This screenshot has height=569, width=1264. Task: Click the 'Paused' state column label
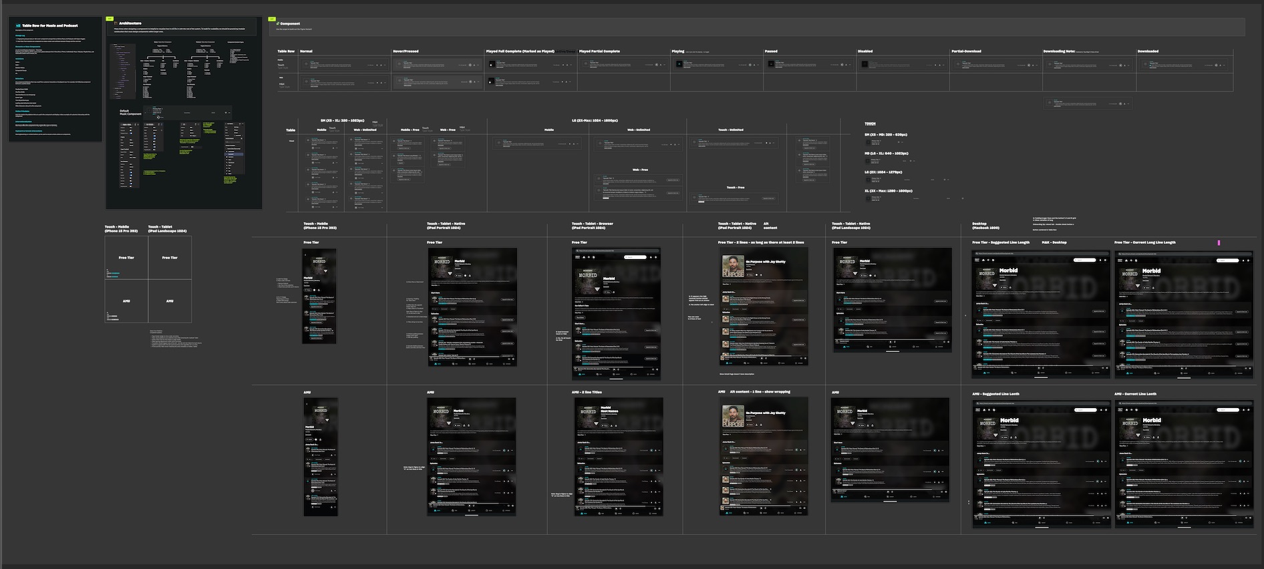[771, 51]
